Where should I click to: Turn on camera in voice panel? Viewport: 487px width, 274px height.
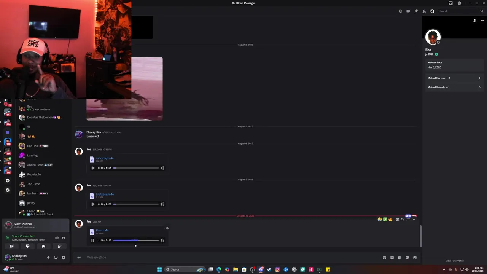point(11,246)
